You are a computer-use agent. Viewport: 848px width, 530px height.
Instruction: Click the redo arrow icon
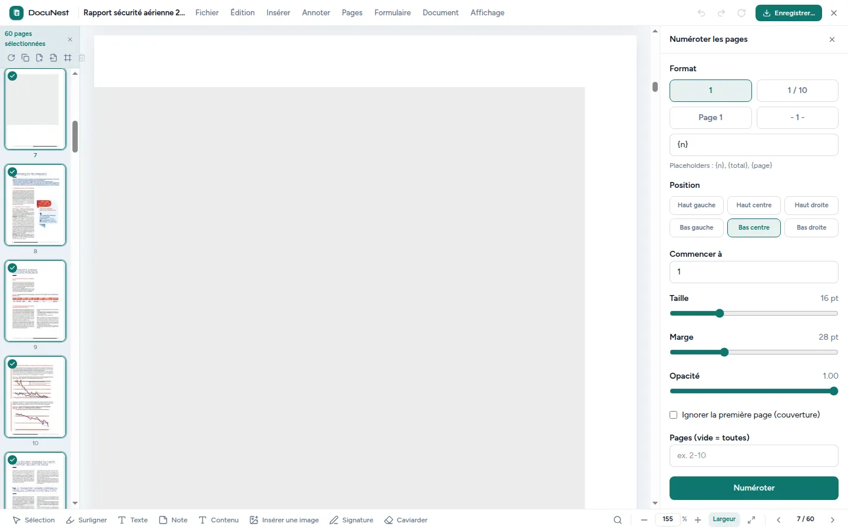tap(721, 13)
